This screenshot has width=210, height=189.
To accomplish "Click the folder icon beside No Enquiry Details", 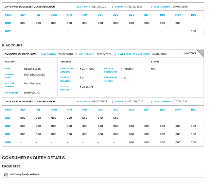I will [6, 174].
